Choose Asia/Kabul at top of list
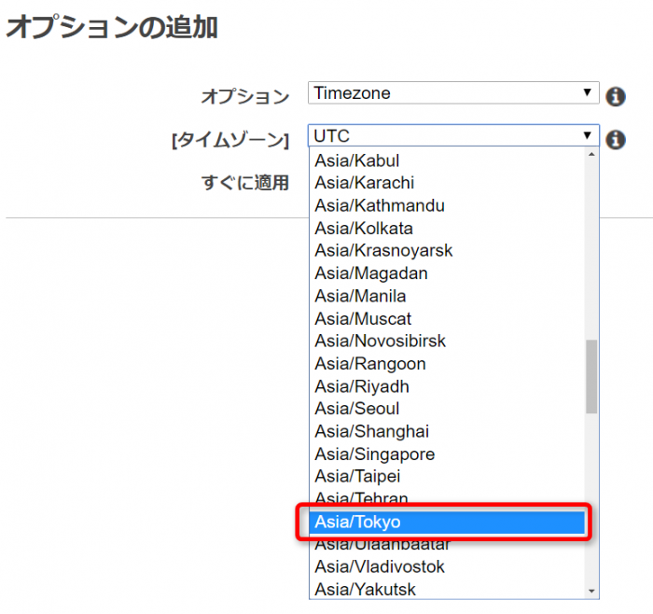 coord(447,160)
